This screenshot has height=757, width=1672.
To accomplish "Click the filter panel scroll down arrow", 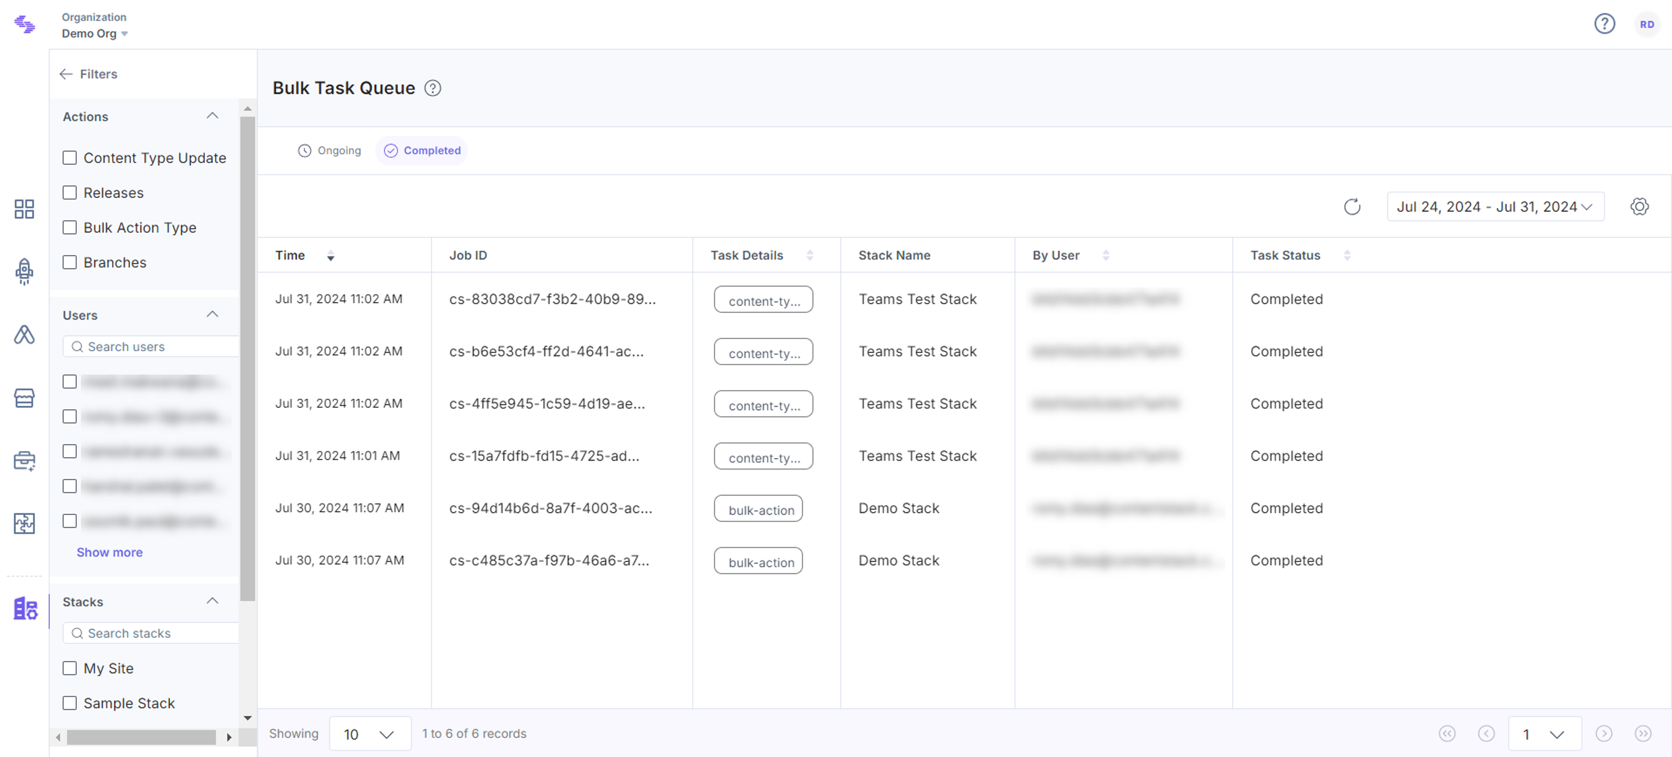I will pos(247,718).
